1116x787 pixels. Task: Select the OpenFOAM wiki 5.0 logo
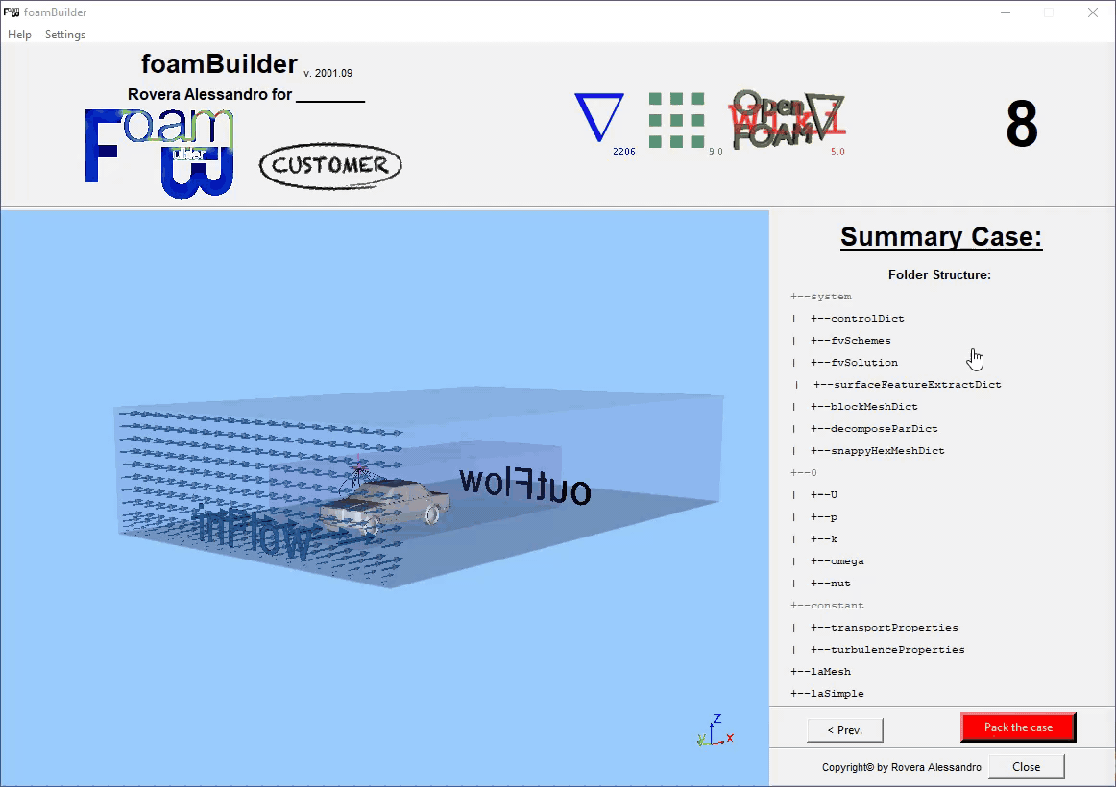[787, 119]
